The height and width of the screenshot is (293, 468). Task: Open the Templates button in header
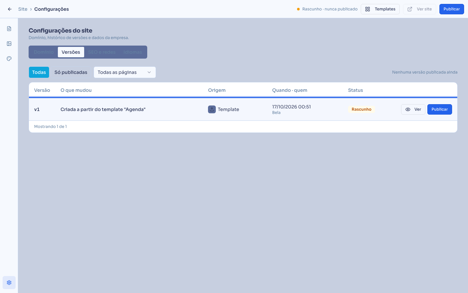tap(380, 9)
